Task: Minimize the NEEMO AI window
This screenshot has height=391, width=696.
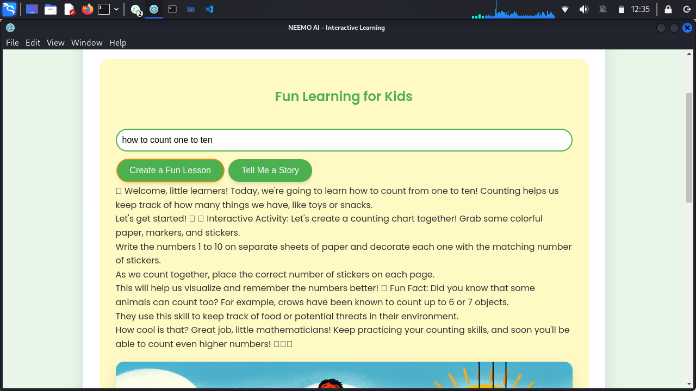Action: (661, 28)
